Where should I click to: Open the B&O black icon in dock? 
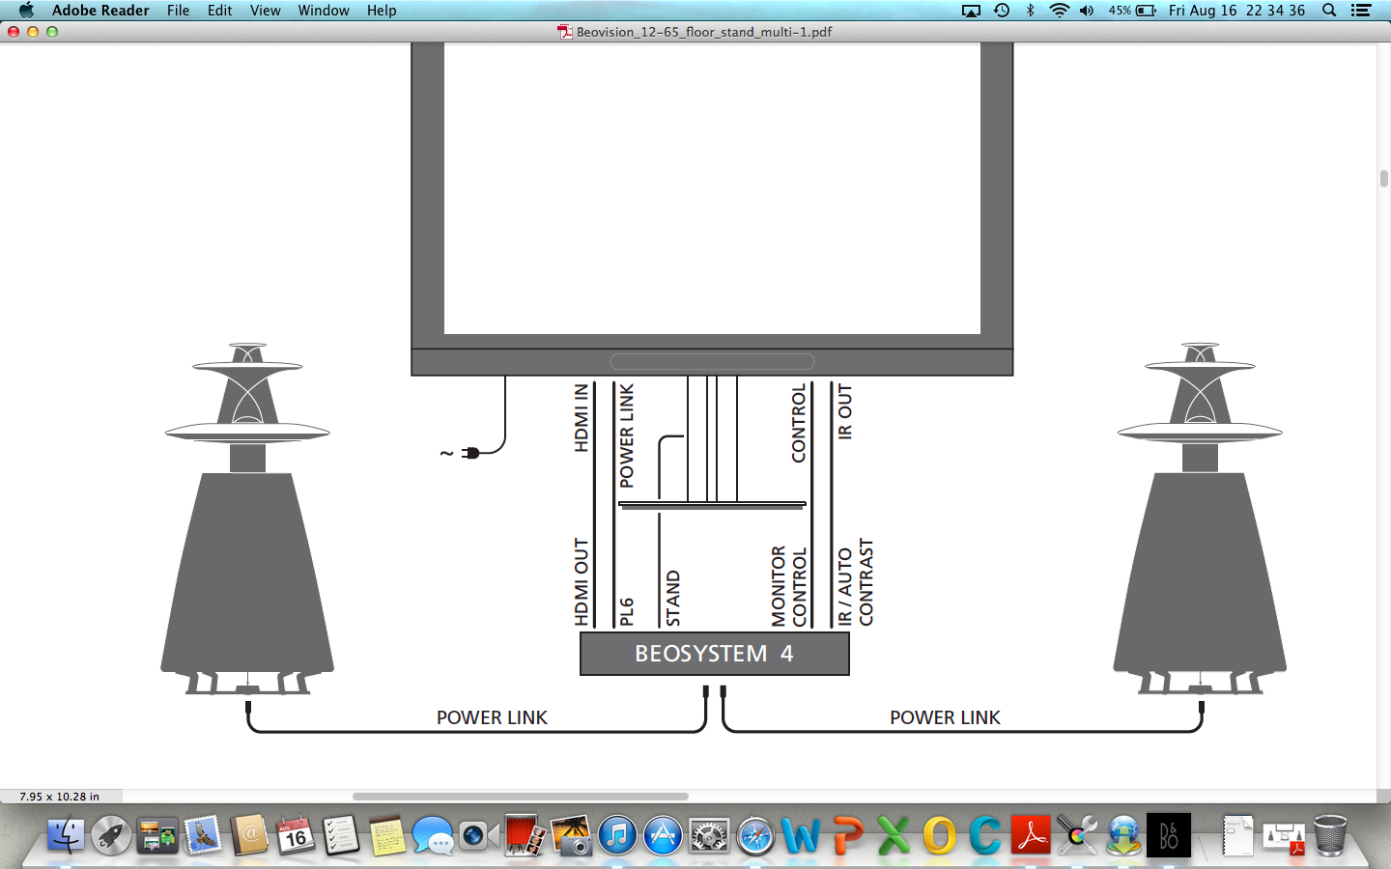pyautogui.click(x=1169, y=835)
